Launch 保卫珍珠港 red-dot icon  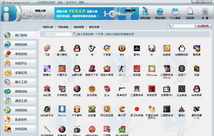click(x=137, y=109)
